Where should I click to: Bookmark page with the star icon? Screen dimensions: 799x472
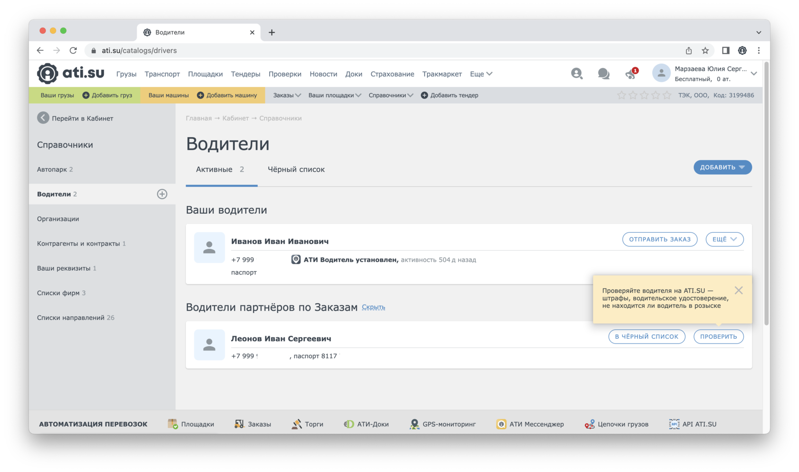coord(705,50)
